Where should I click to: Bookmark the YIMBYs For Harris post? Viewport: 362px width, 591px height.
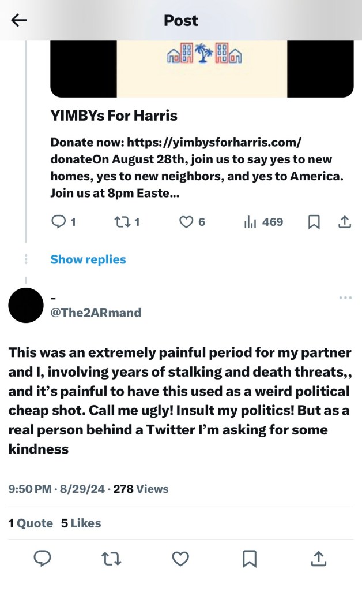pyautogui.click(x=314, y=222)
